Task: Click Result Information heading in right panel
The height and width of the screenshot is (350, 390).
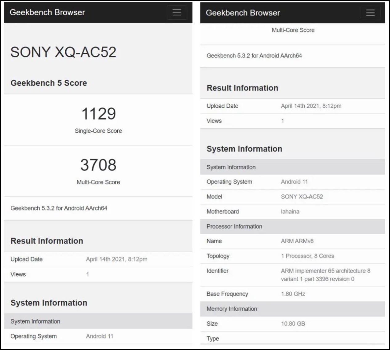Action: (242, 88)
